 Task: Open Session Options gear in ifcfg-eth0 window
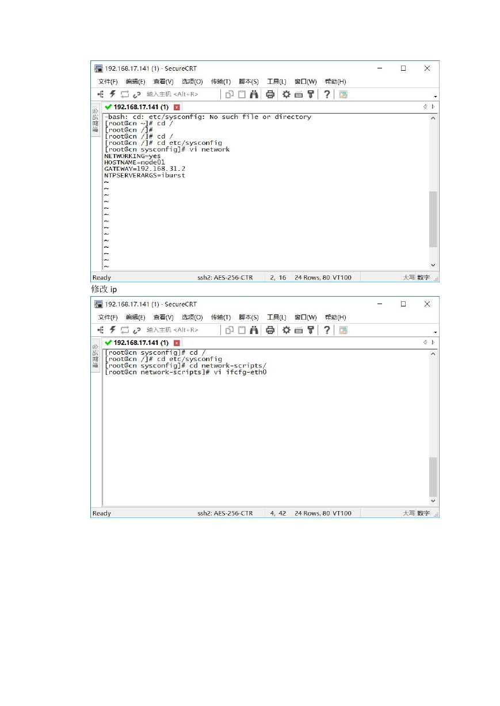click(x=286, y=330)
